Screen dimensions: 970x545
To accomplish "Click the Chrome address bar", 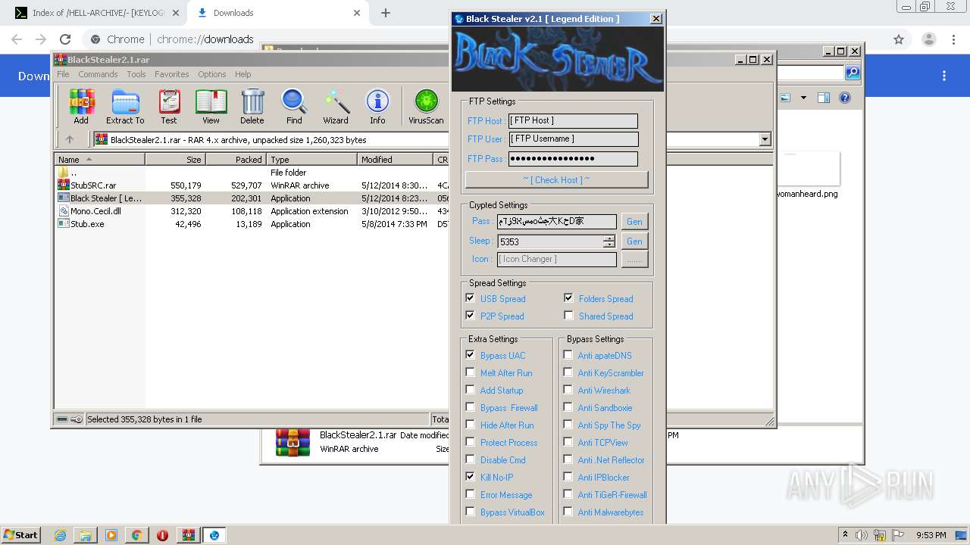I will pyautogui.click(x=485, y=39).
